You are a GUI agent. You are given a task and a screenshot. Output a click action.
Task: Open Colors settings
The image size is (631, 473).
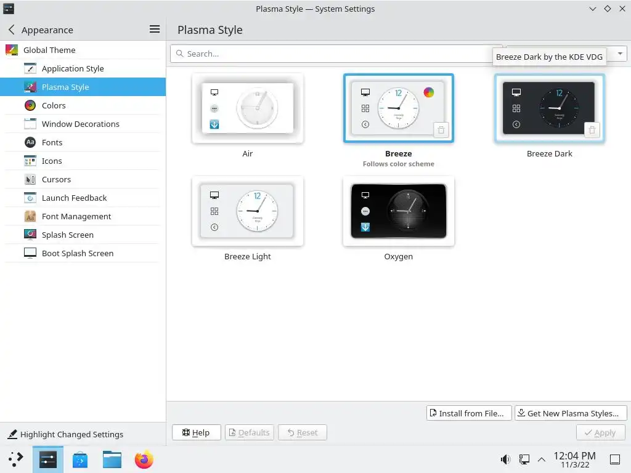coord(83,105)
